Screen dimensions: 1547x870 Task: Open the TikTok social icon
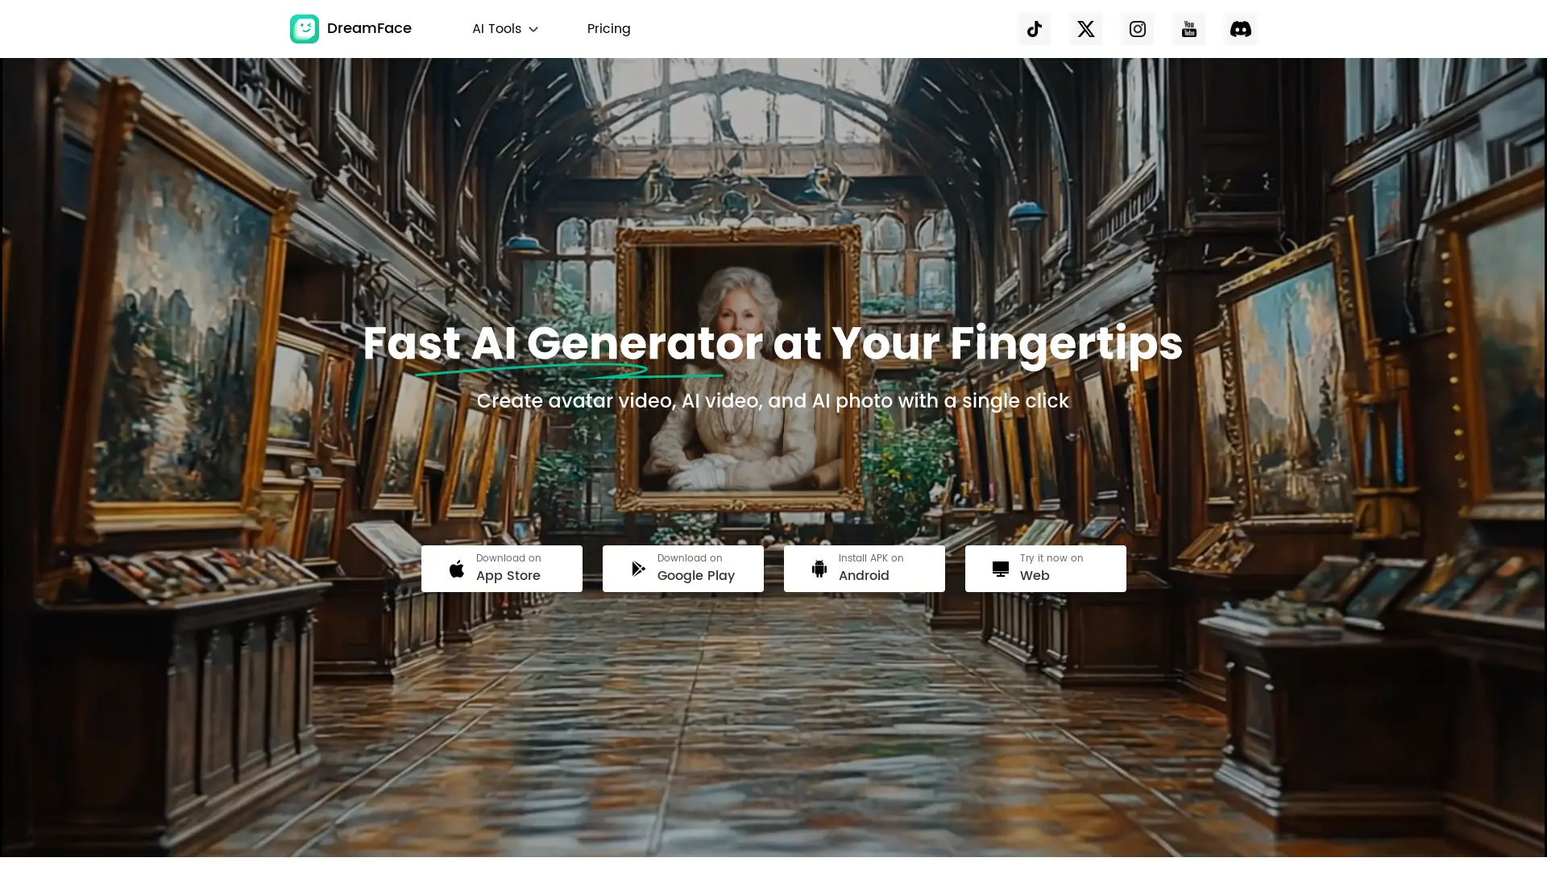click(x=1035, y=29)
